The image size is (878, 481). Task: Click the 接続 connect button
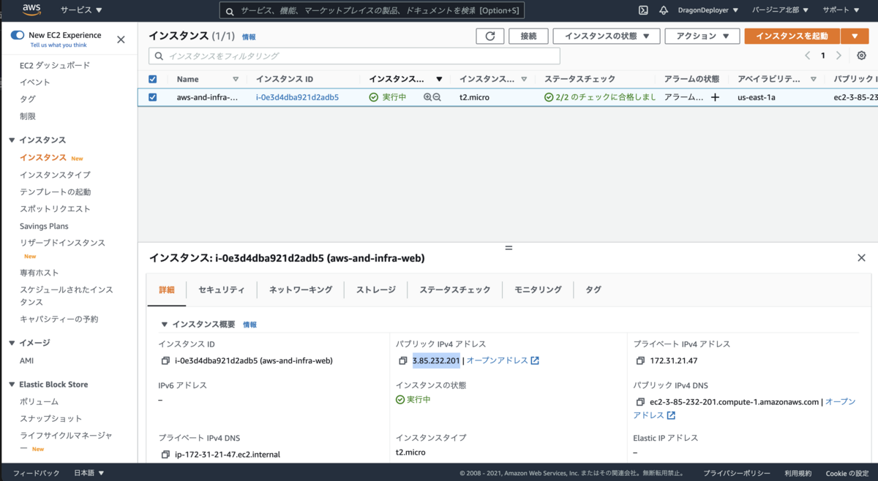[528, 36]
